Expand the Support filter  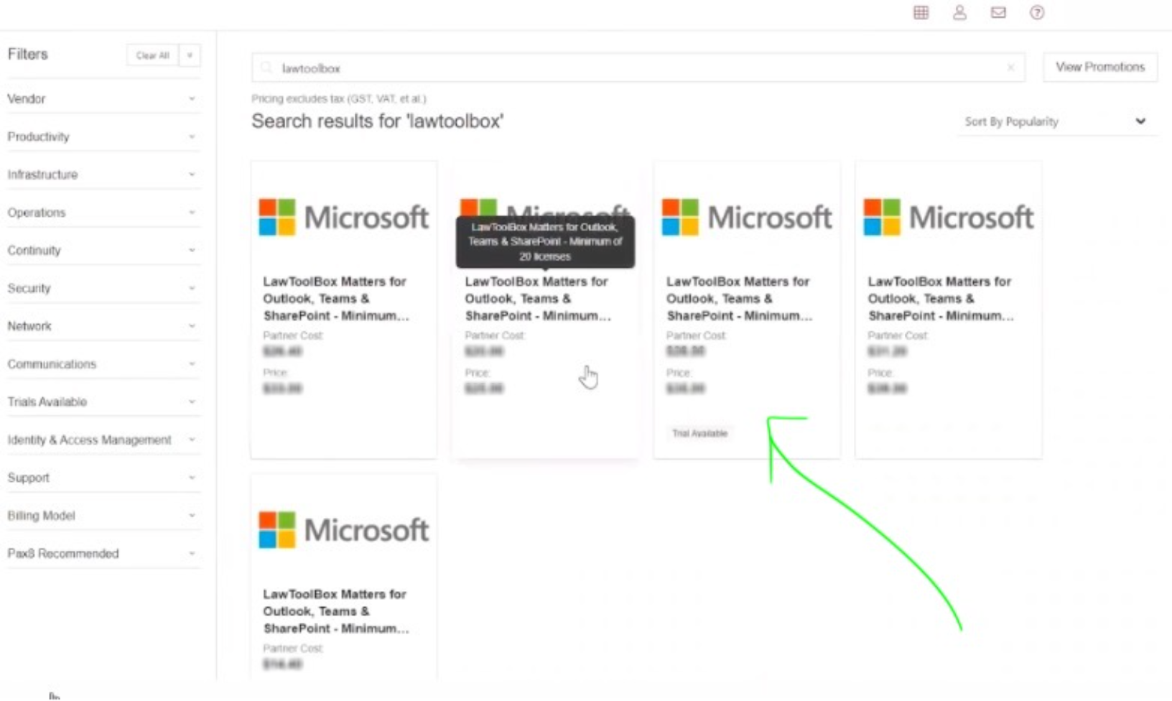click(x=103, y=478)
